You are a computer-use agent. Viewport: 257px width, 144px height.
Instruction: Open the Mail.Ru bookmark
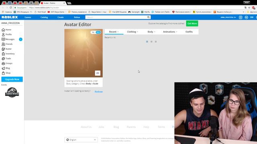pos(145,12)
